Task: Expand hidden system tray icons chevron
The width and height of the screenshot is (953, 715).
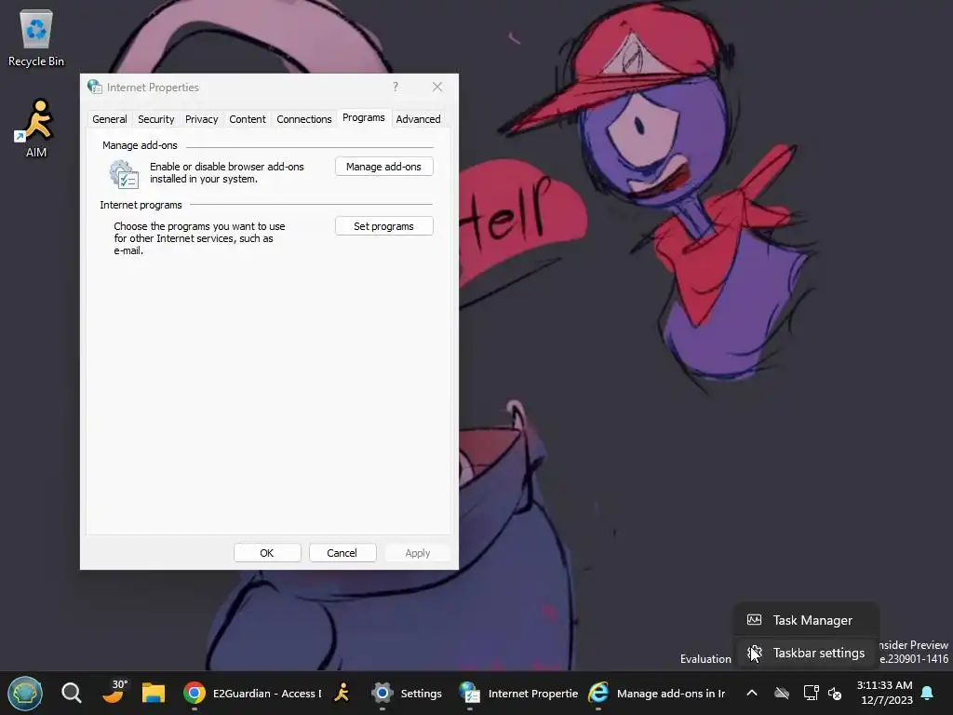Action: pos(752,693)
